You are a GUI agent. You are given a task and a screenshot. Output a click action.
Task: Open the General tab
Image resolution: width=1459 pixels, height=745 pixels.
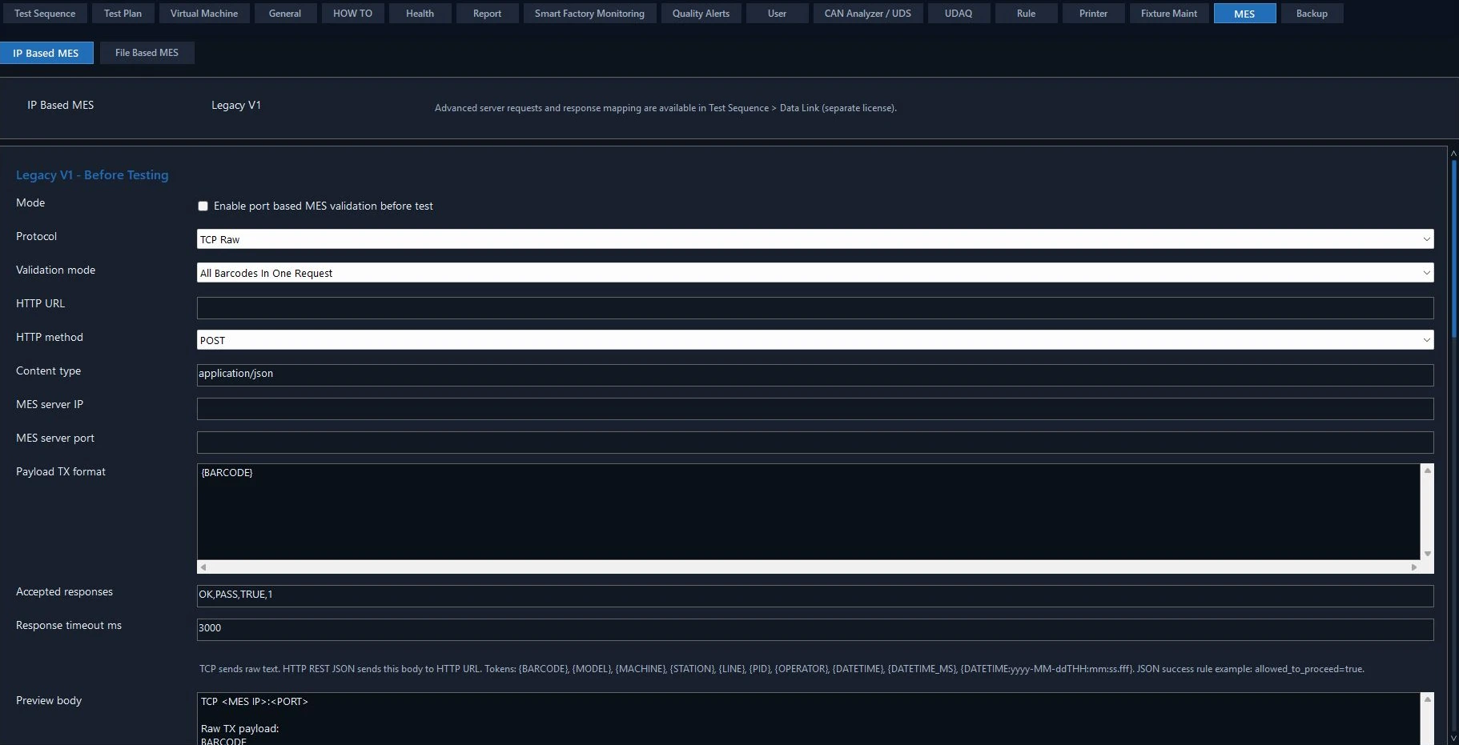click(x=285, y=14)
